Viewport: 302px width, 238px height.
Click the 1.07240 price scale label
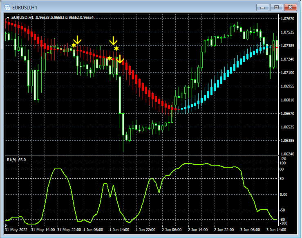pyautogui.click(x=288, y=59)
